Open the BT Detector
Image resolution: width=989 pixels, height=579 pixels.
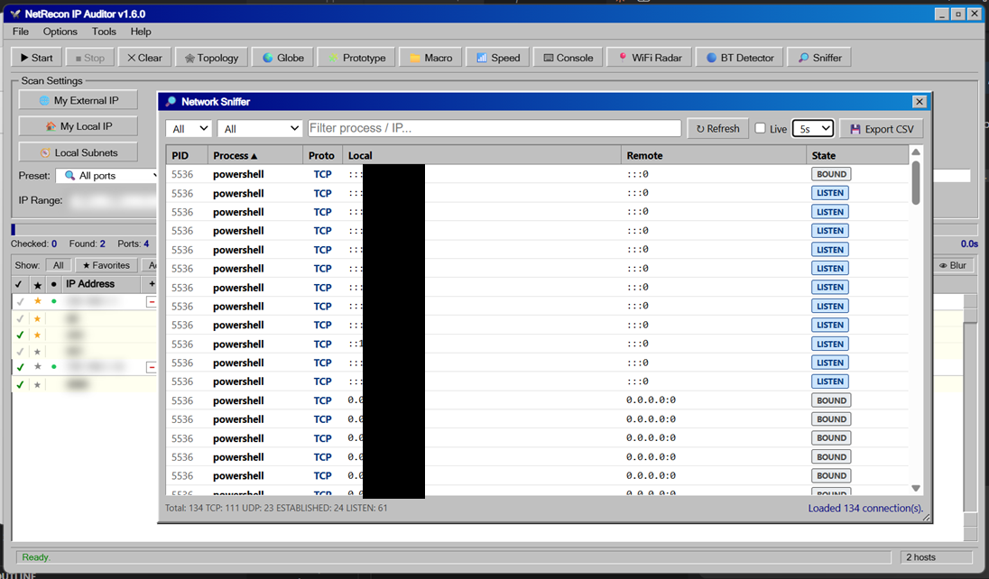739,58
